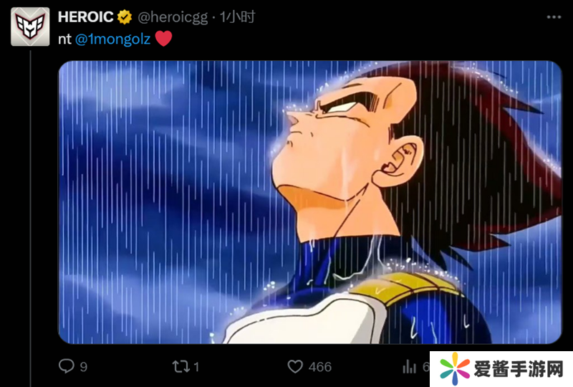The image size is (573, 387).
Task: Click the "nt" tweet text
Action: (64, 39)
